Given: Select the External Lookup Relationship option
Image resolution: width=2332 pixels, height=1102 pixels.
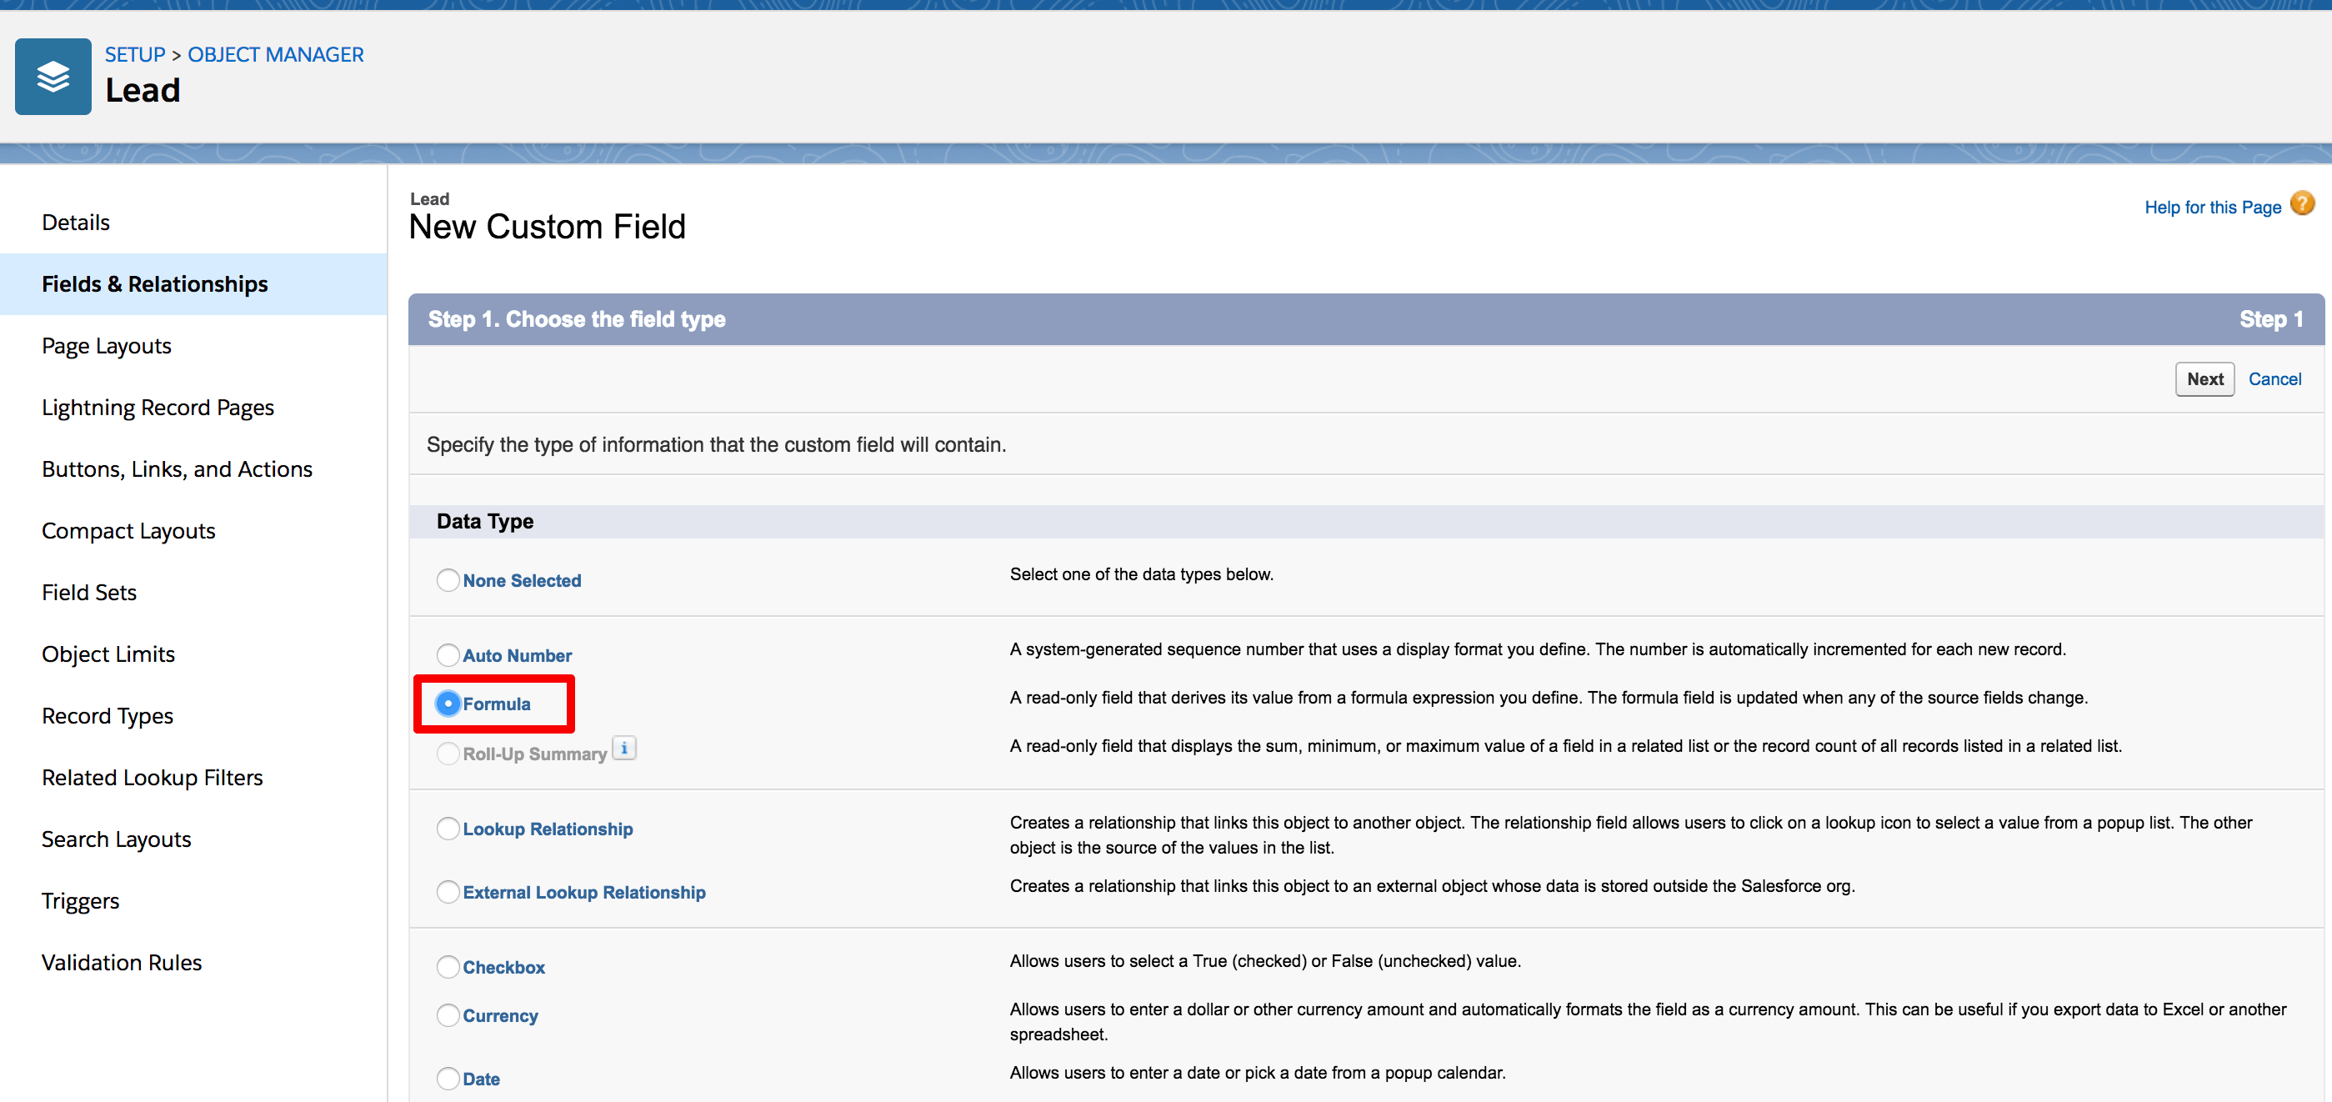Looking at the screenshot, I should (448, 892).
